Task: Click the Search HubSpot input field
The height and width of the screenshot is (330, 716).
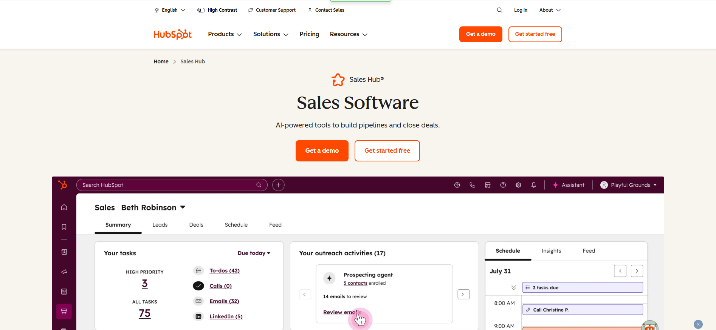Action: coord(172,185)
